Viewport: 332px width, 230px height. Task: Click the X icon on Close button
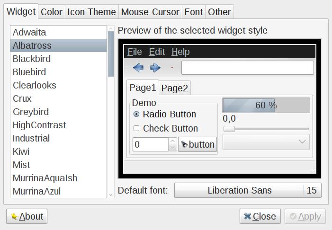[247, 216]
